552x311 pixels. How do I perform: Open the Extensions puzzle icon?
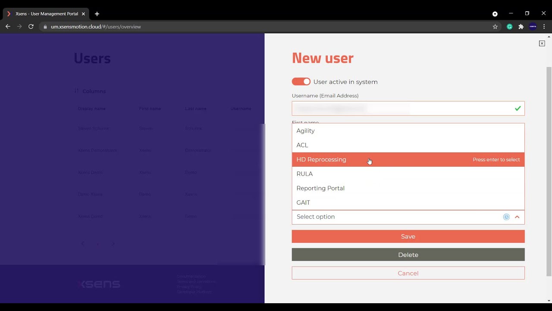521,26
